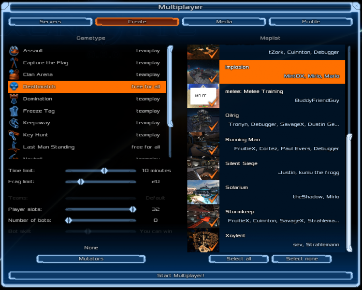
Task: Click the Last Man Standing icon
Action: 14,147
